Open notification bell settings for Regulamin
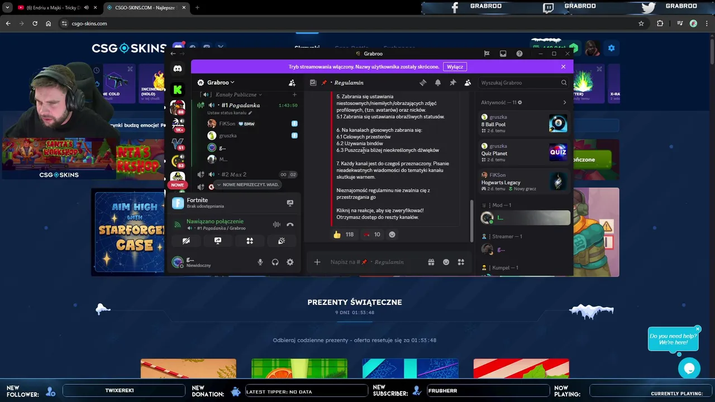The image size is (715, 402). click(438, 83)
